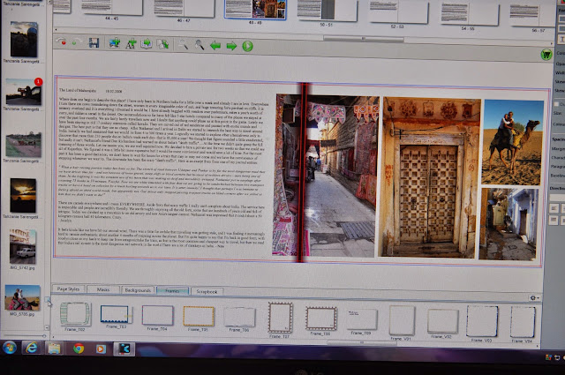
Task: Open the Masks tab
Action: click(103, 289)
